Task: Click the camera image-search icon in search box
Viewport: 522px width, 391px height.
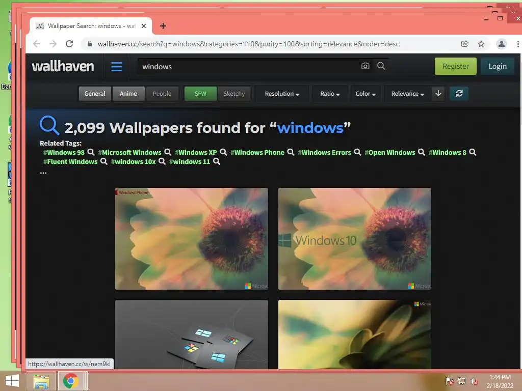Action: click(365, 66)
